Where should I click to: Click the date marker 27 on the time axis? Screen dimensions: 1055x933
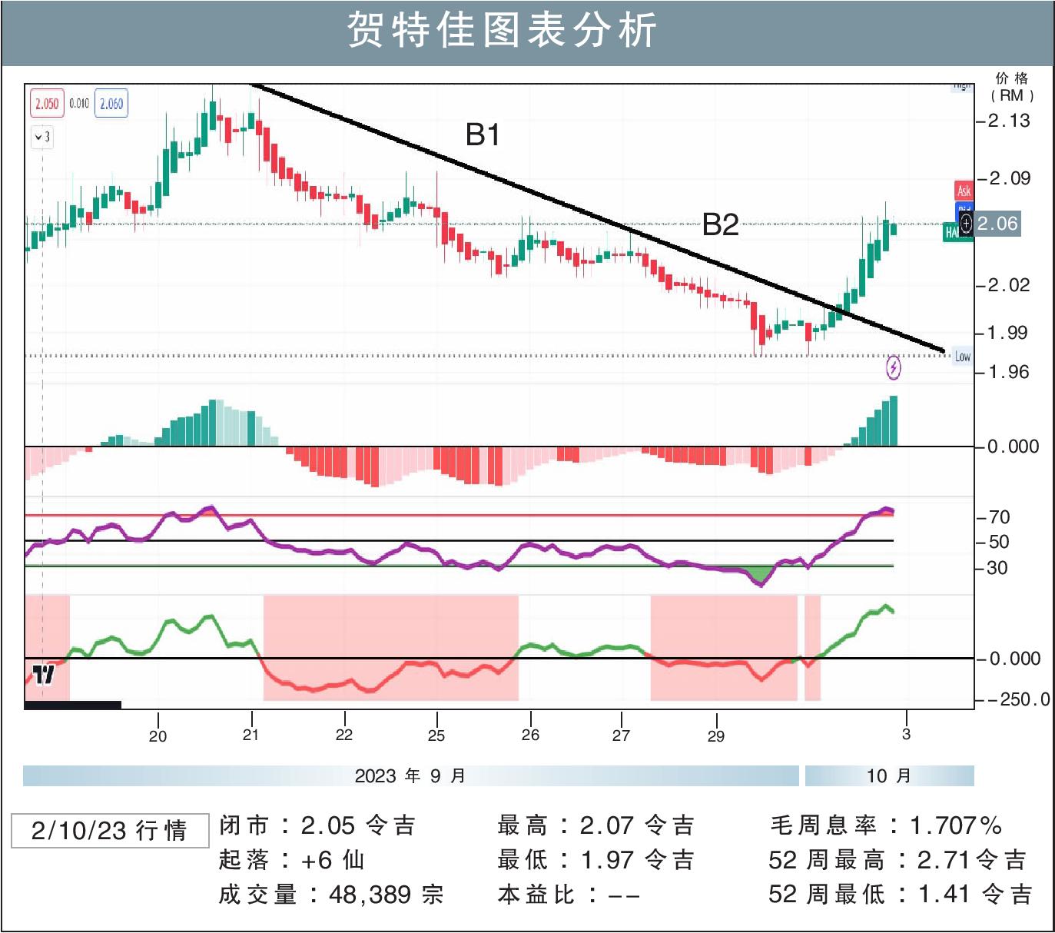point(621,735)
